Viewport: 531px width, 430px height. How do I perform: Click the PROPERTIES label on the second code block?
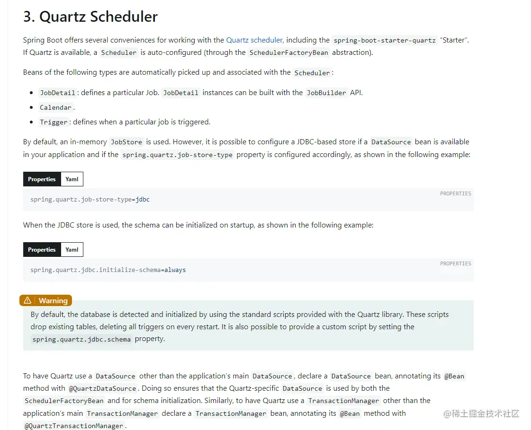[x=455, y=263]
